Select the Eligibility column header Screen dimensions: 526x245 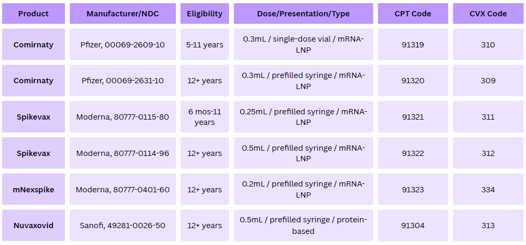[204, 14]
